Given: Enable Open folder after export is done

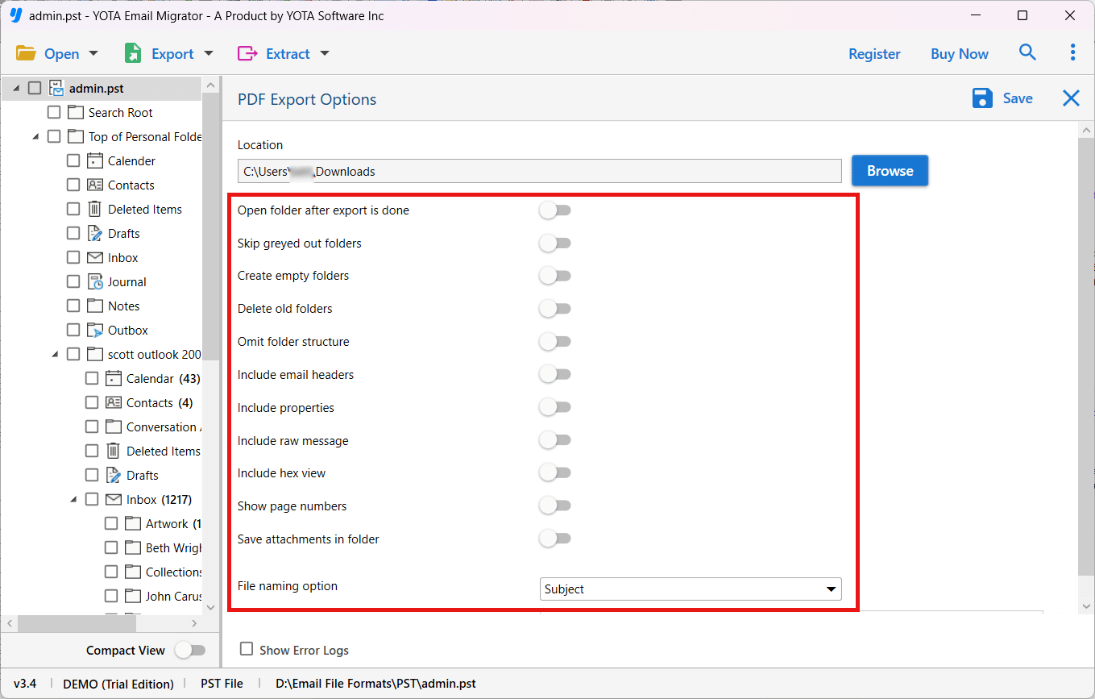Looking at the screenshot, I should point(554,210).
